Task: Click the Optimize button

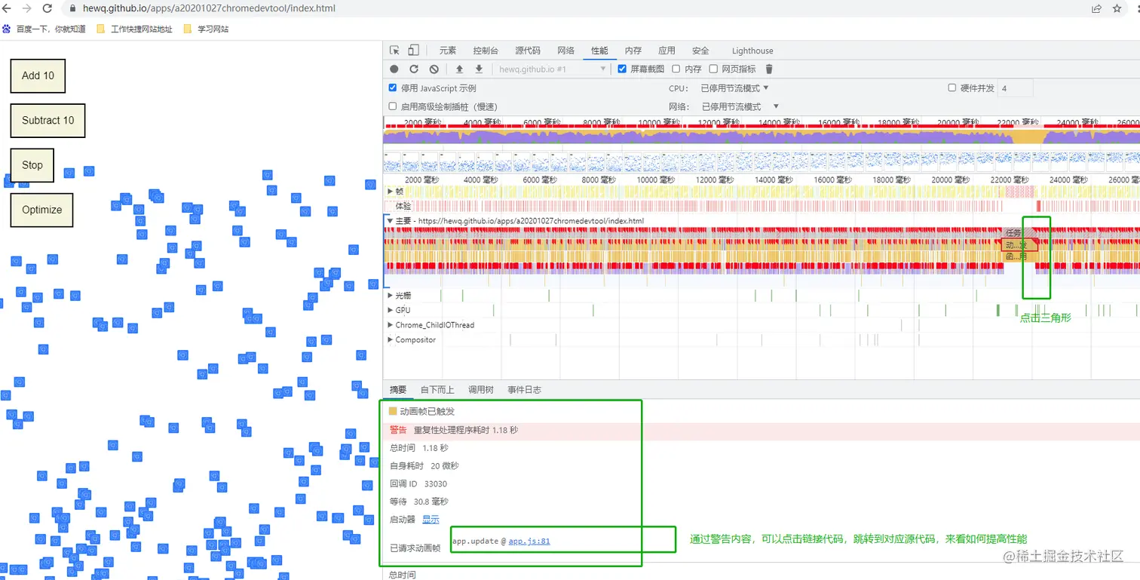Action: [41, 210]
